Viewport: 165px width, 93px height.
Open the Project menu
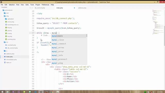[38, 5]
